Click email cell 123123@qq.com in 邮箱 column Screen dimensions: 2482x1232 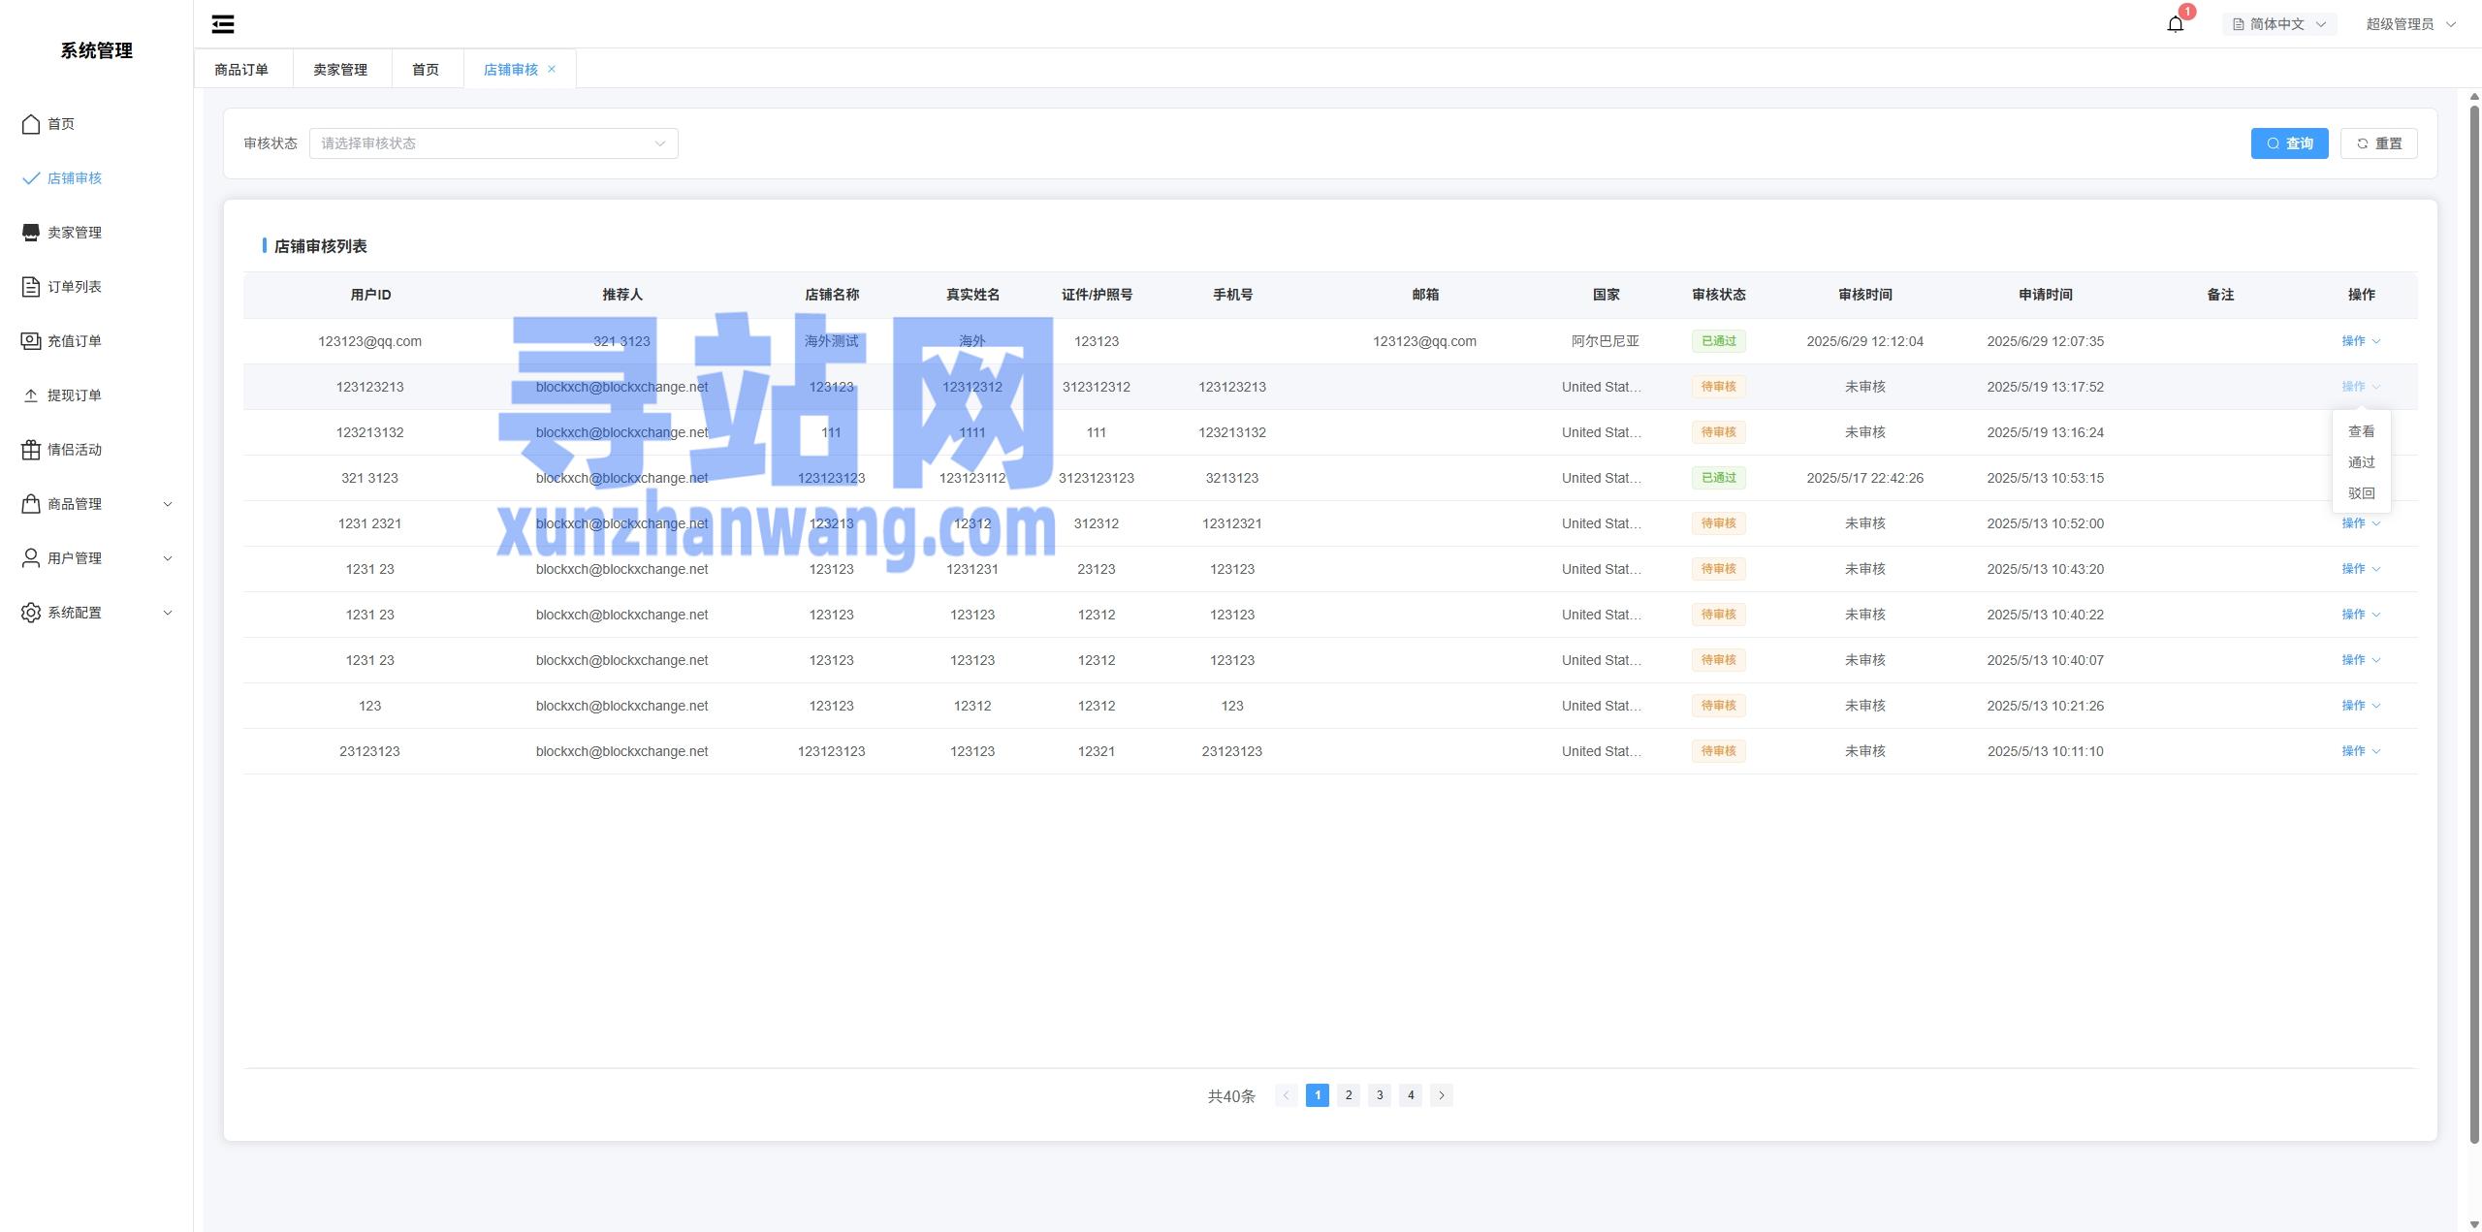click(1424, 341)
